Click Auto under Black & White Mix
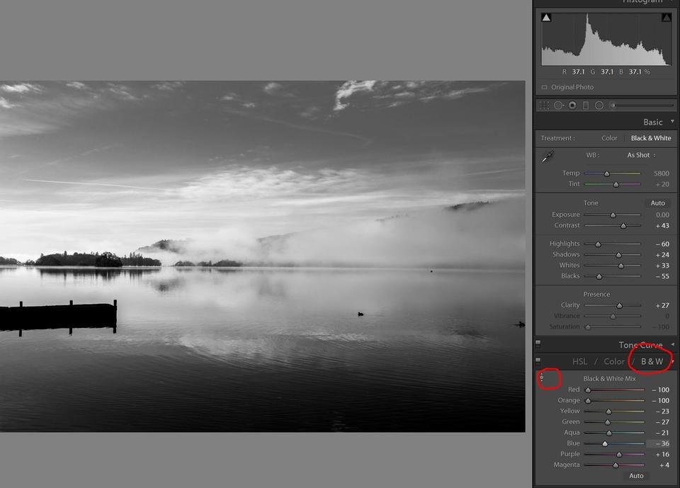This screenshot has width=680, height=488. click(x=636, y=476)
